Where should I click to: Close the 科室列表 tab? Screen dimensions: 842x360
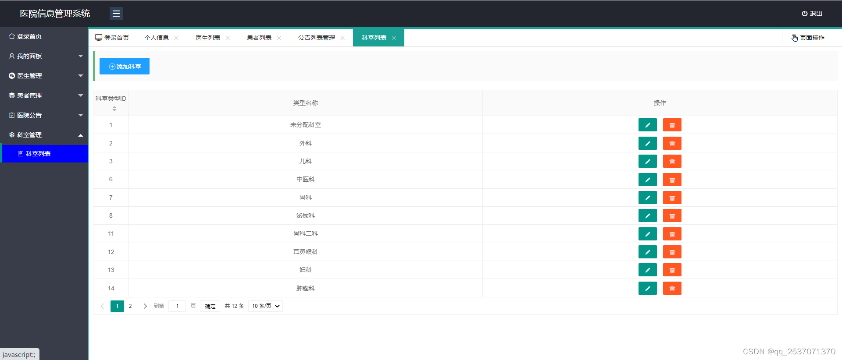[394, 38]
